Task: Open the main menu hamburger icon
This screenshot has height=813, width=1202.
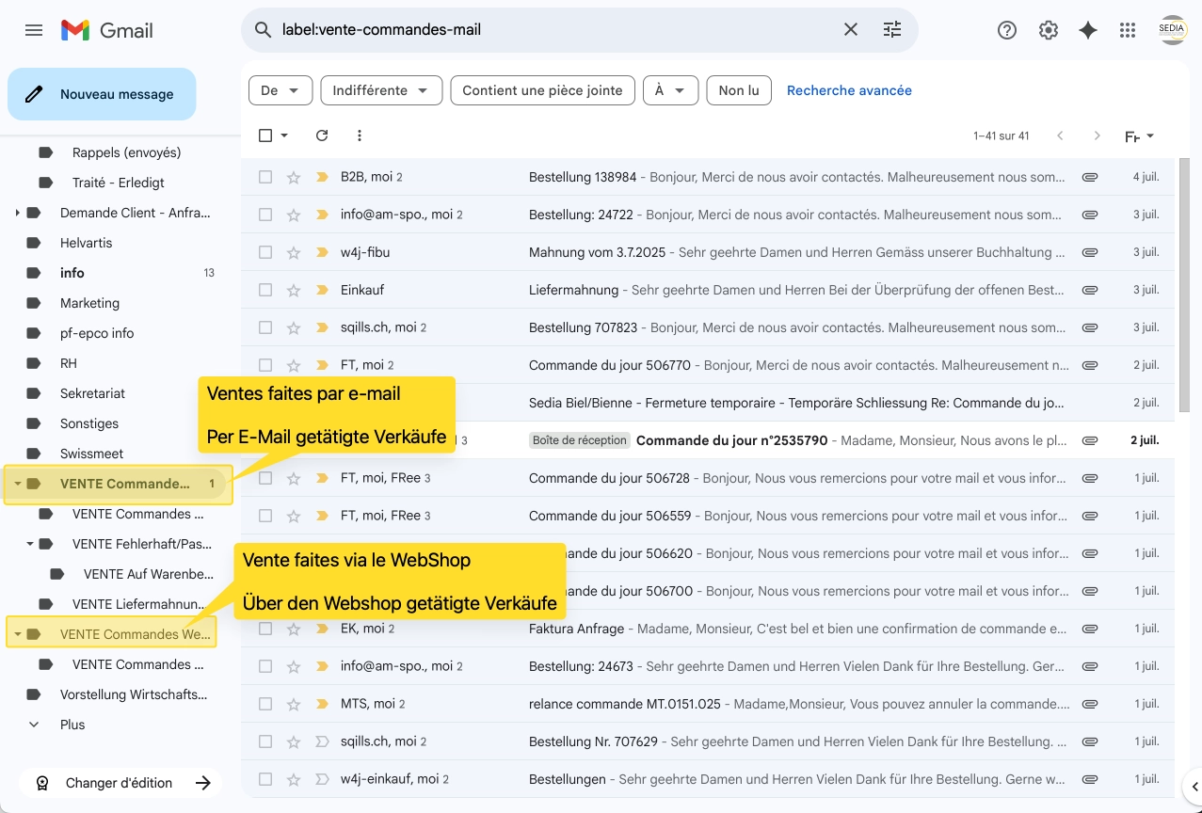Action: point(34,30)
